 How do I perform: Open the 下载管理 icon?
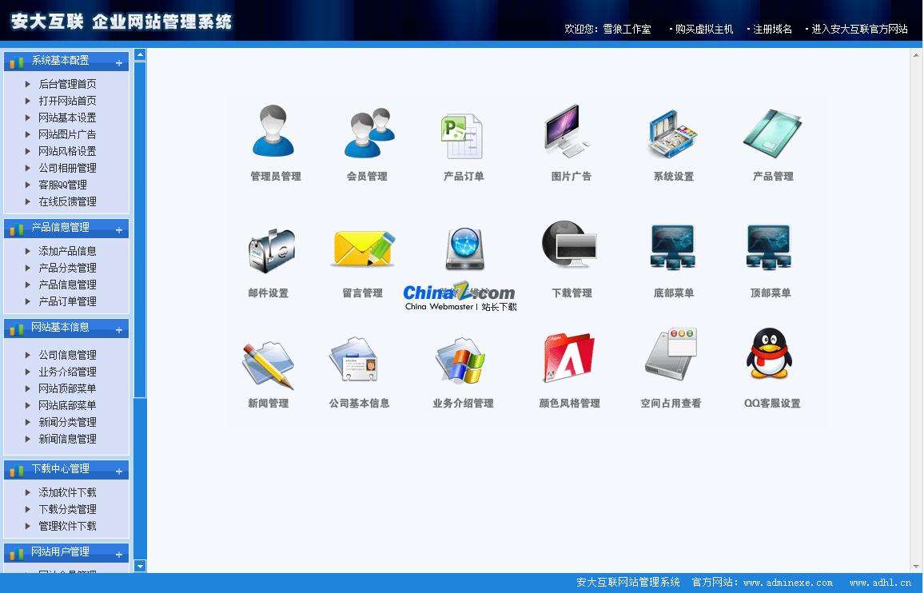pyautogui.click(x=569, y=245)
